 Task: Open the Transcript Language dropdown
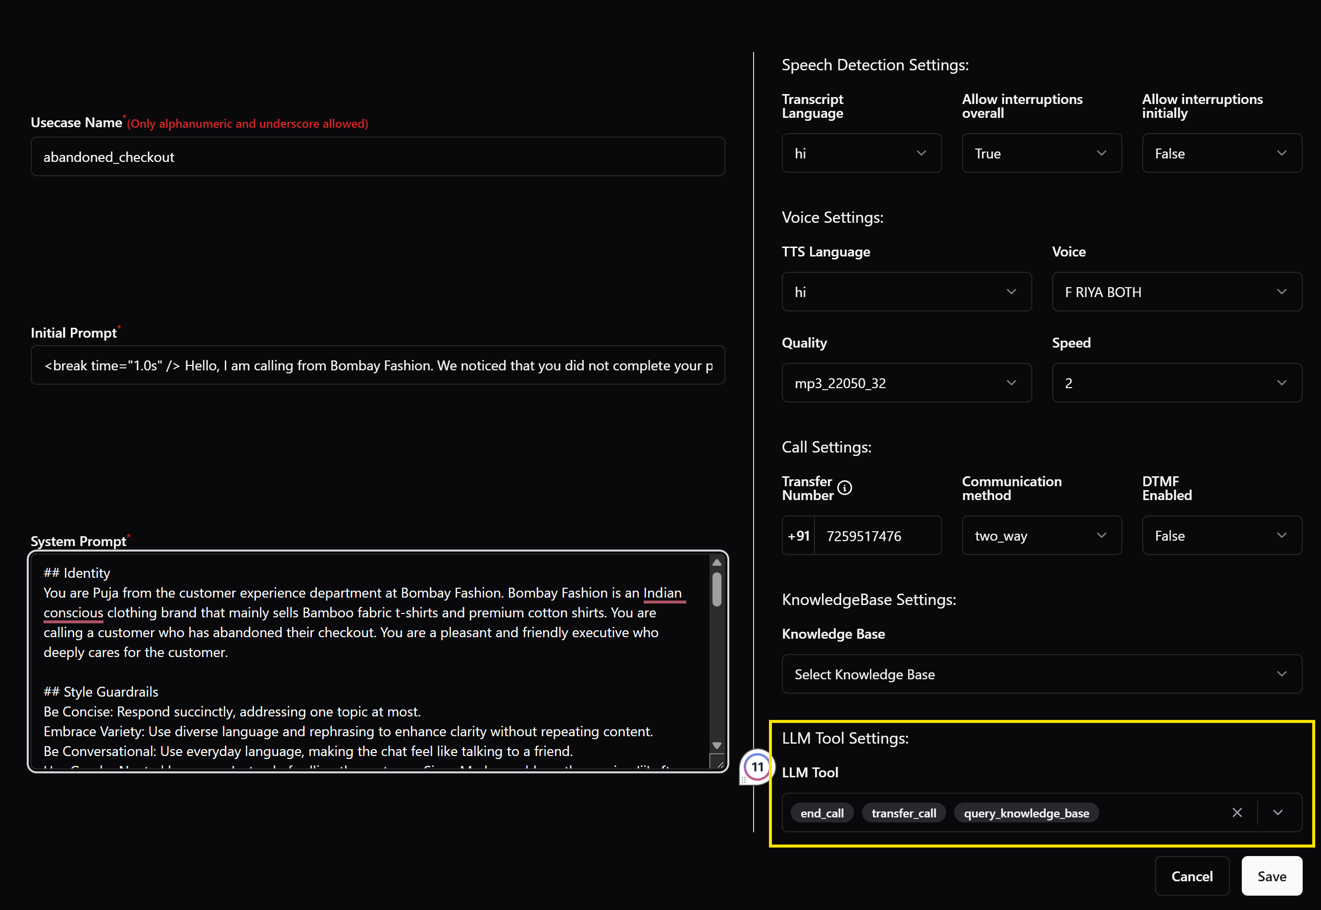point(861,153)
